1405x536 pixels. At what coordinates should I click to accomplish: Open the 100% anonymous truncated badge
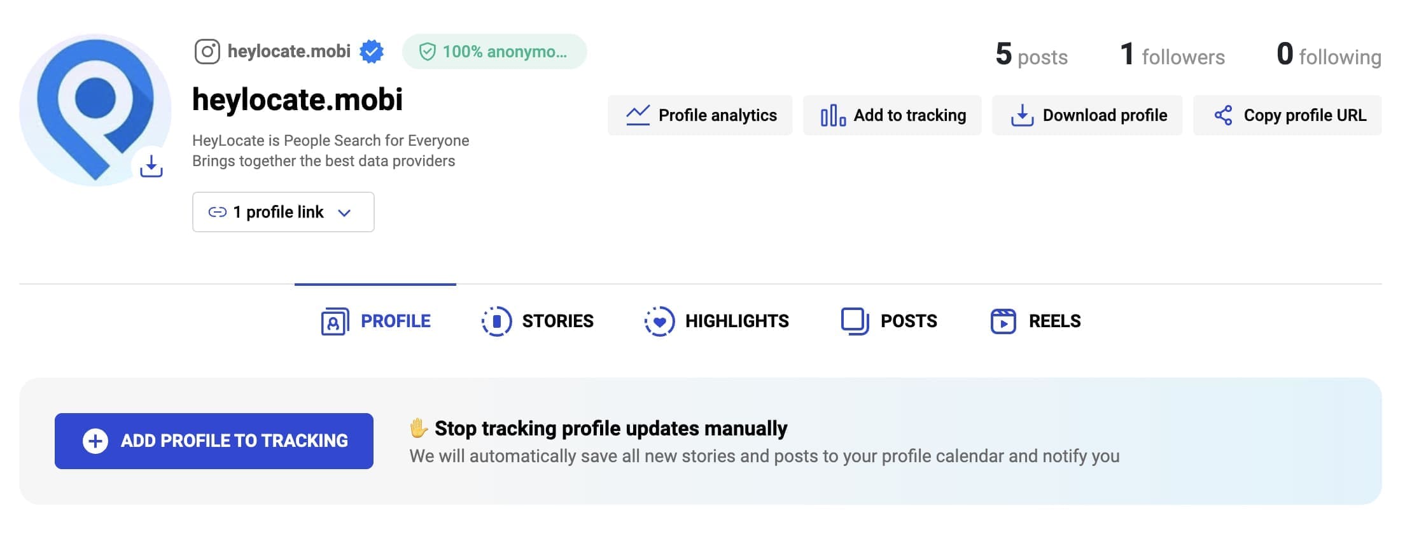coord(494,52)
